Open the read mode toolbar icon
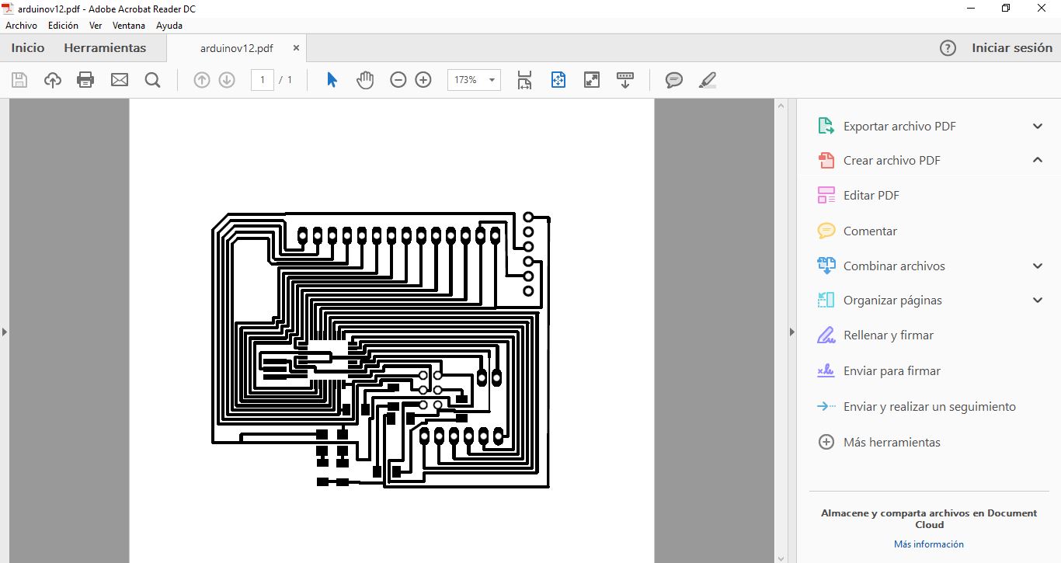 (625, 79)
